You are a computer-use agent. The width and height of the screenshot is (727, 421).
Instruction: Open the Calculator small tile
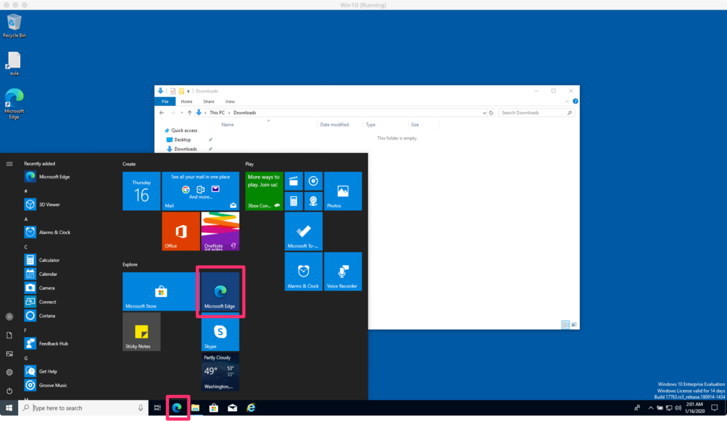tap(294, 201)
